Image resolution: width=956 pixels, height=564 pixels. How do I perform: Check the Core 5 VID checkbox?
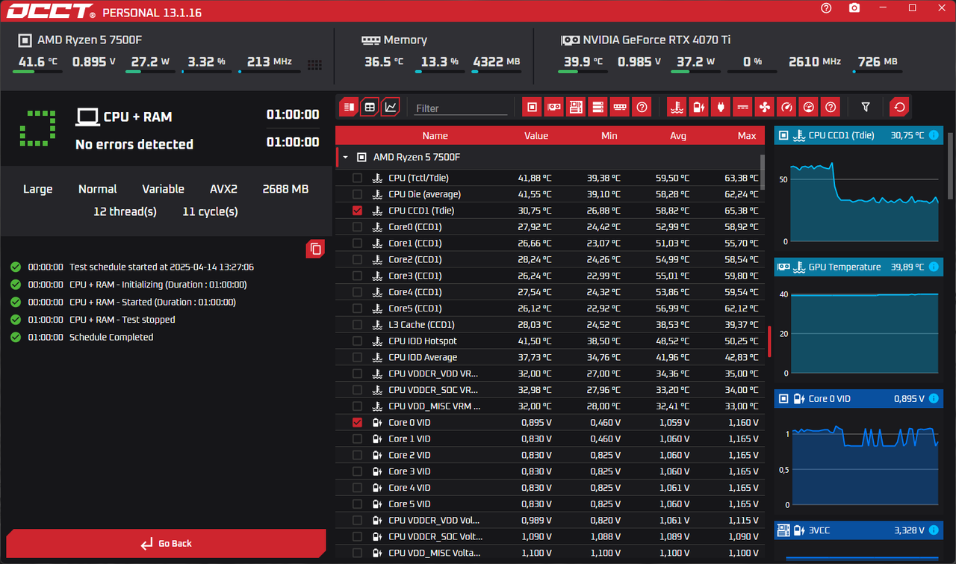[x=357, y=503]
